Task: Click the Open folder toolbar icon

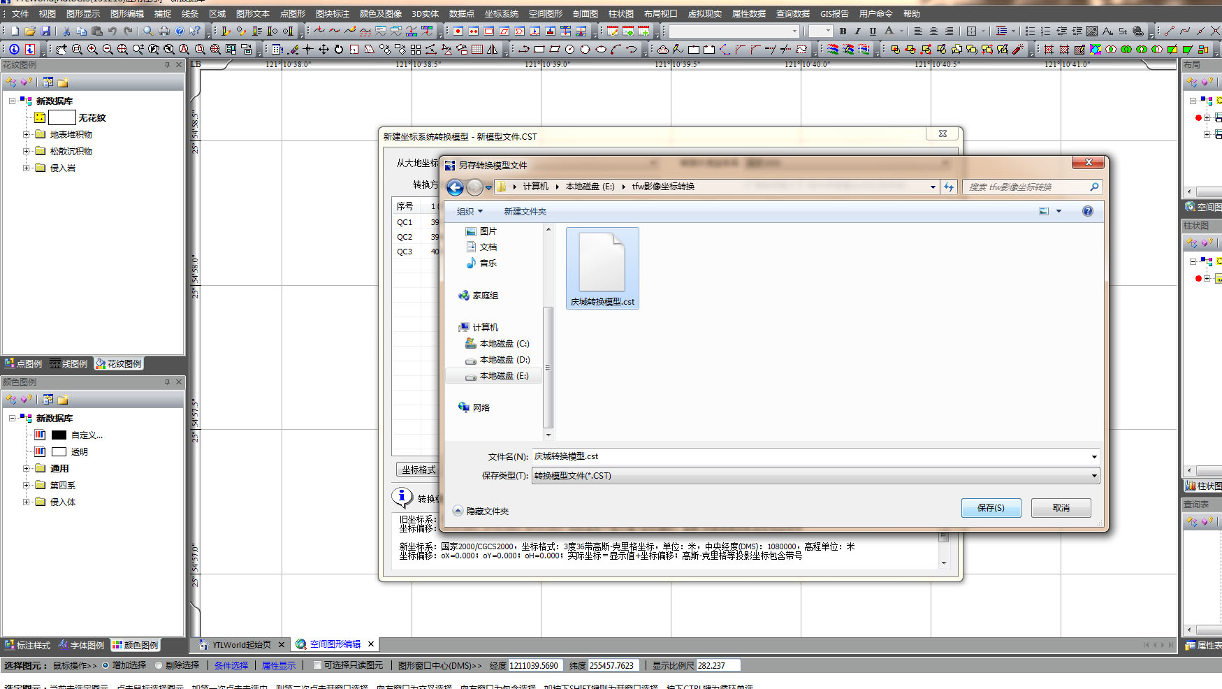Action: click(x=30, y=31)
